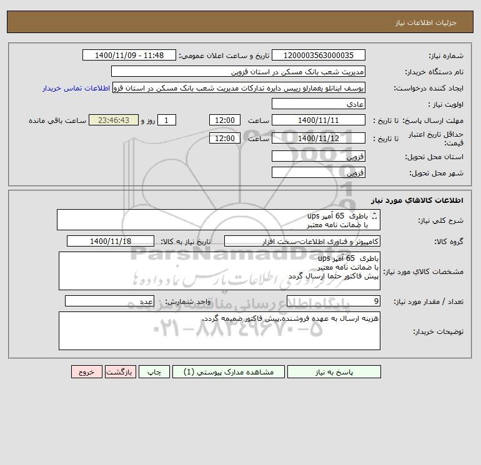481x465 pixels.
Task: Click the 'توضیحات خریدار:' label
Action: [438, 331]
